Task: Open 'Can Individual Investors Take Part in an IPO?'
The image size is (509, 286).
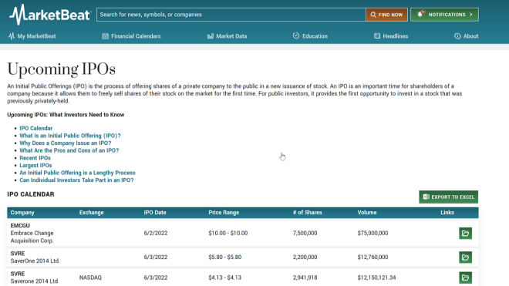Action: pyautogui.click(x=76, y=180)
